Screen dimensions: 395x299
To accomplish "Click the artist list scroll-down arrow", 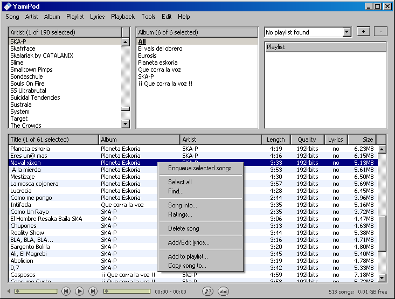I will pyautogui.click(x=126, y=124).
